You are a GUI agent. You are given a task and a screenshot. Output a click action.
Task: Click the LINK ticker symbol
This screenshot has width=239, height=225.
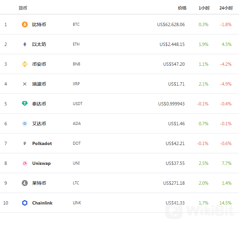point(77,203)
